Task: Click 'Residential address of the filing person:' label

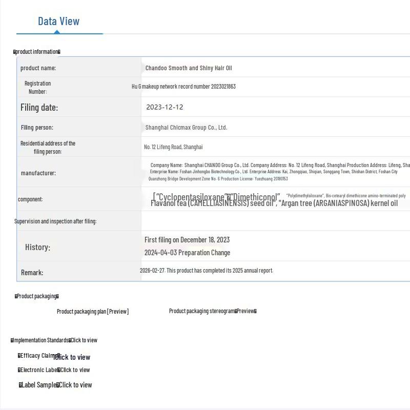Action: tap(48, 147)
